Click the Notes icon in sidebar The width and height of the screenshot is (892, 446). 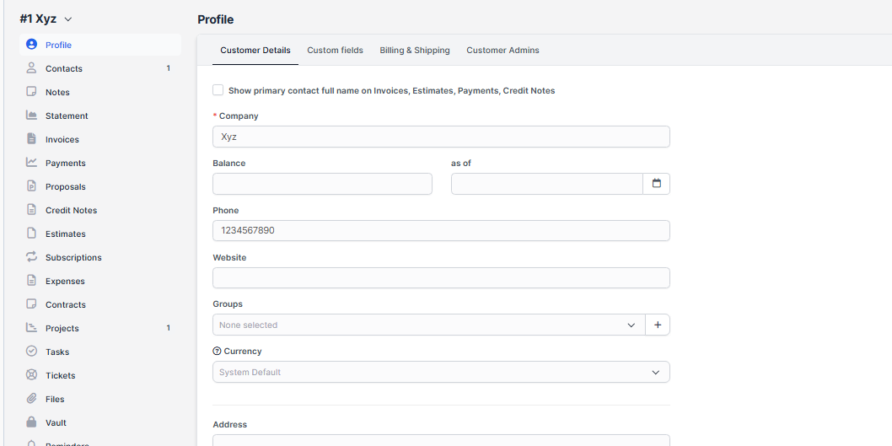click(31, 92)
